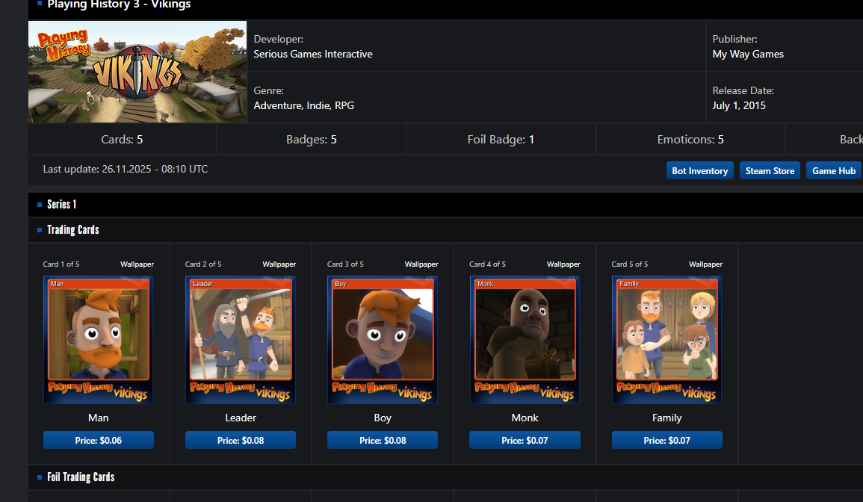863x502 pixels.
Task: Open Wallpaper link for Card 1 of 5
Action: pos(137,264)
